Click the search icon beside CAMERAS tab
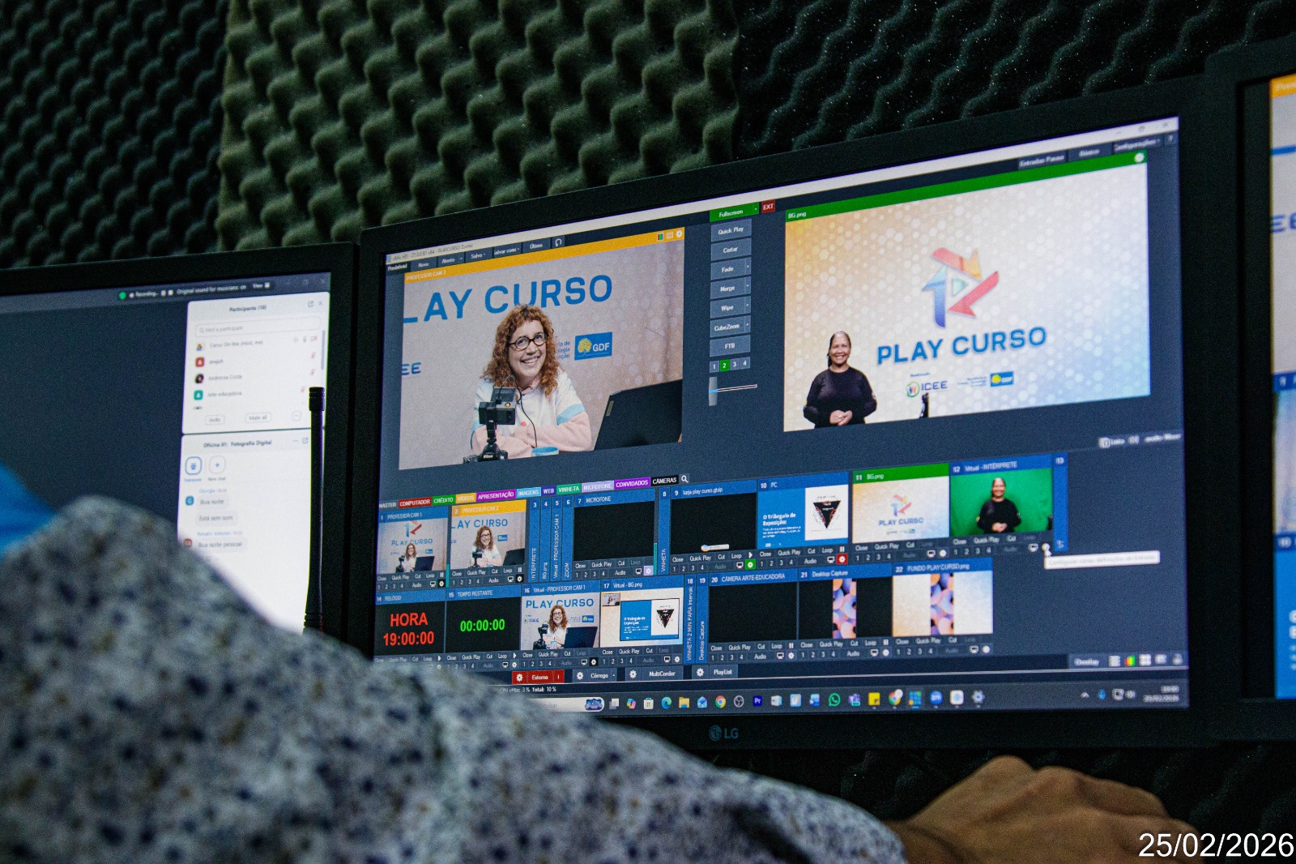This screenshot has height=864, width=1296. pyautogui.click(x=684, y=479)
